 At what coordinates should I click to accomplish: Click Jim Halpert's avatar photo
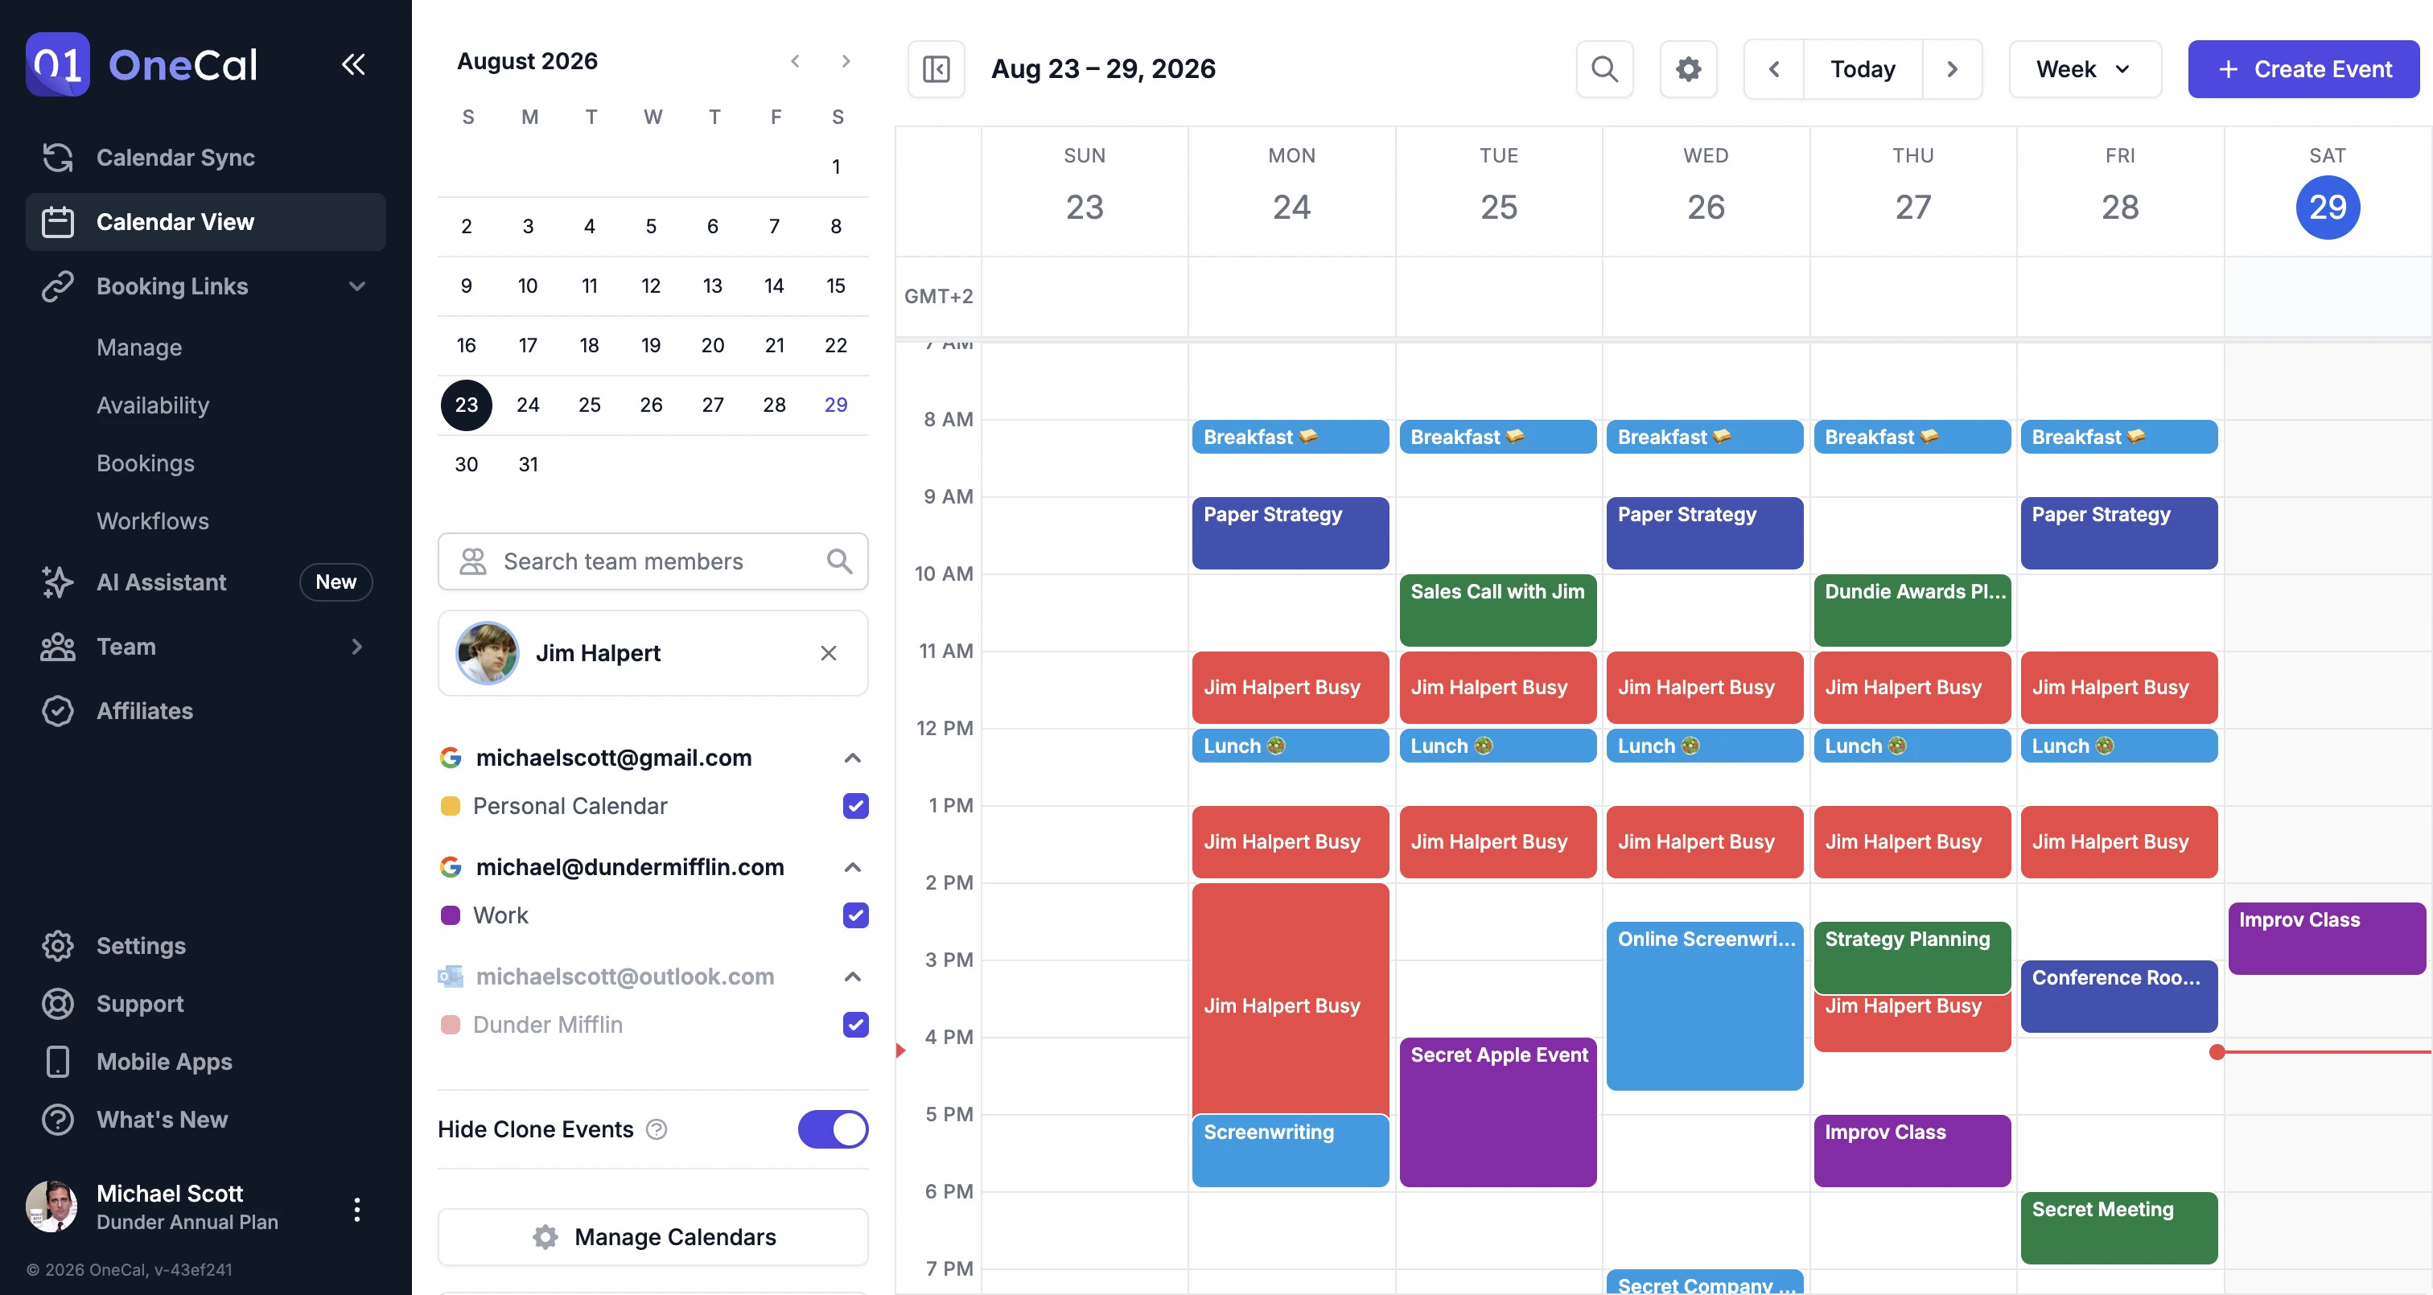click(488, 654)
